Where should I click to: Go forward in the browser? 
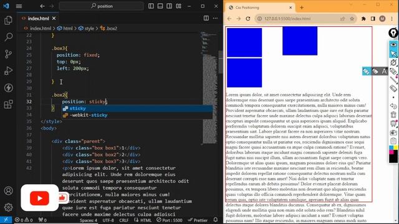tap(238, 19)
